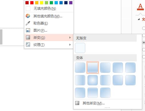This screenshot has width=145, height=111.
Task: Select third gradient variant in row one
Action: 105,68
